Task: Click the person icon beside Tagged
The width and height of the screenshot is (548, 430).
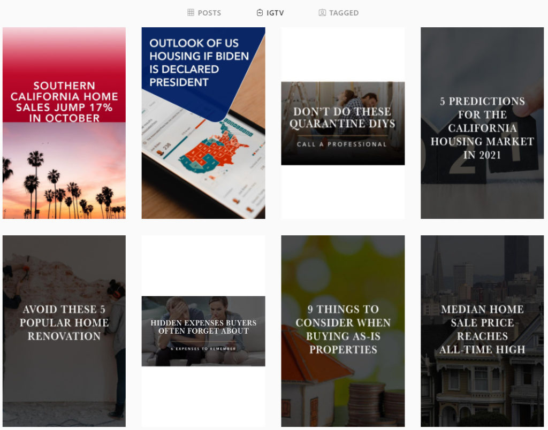Action: click(x=322, y=13)
